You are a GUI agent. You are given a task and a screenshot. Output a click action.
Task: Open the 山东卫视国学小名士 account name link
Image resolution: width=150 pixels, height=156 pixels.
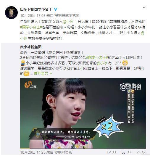(36, 9)
